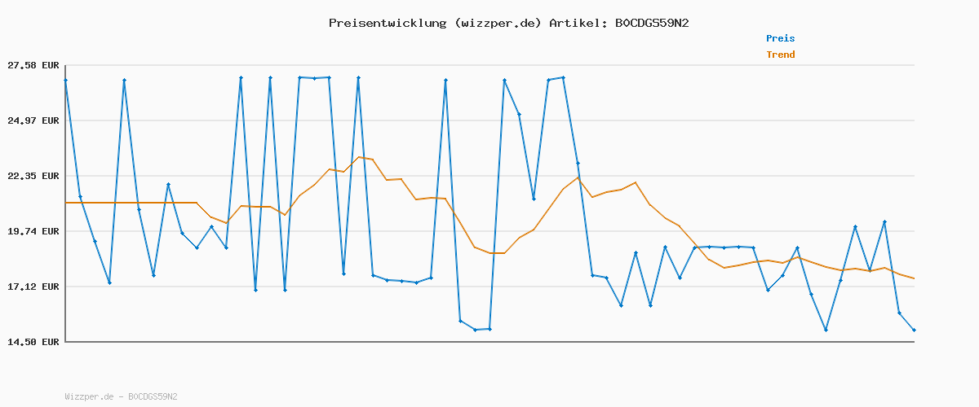The width and height of the screenshot is (979, 407).
Task: Select the 24.97 EUR axis label
Action: [33, 120]
